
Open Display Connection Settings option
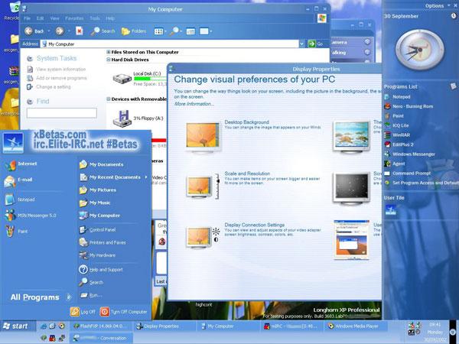255,225
